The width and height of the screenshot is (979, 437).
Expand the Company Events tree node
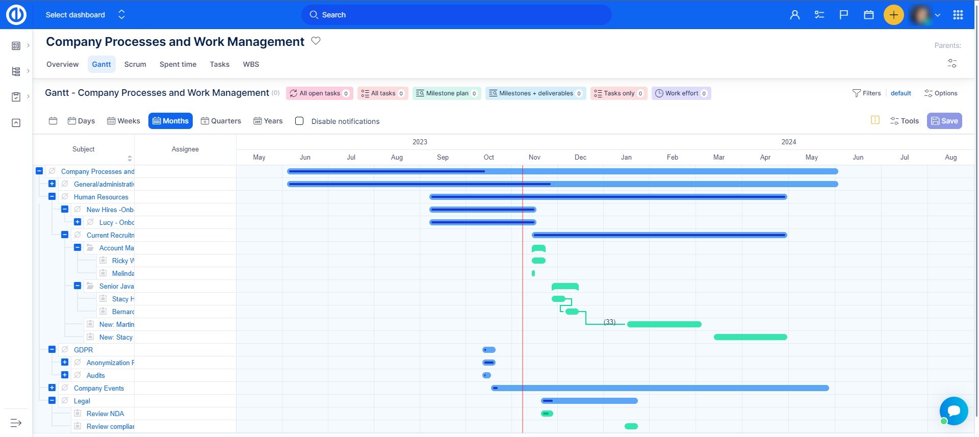(x=52, y=388)
